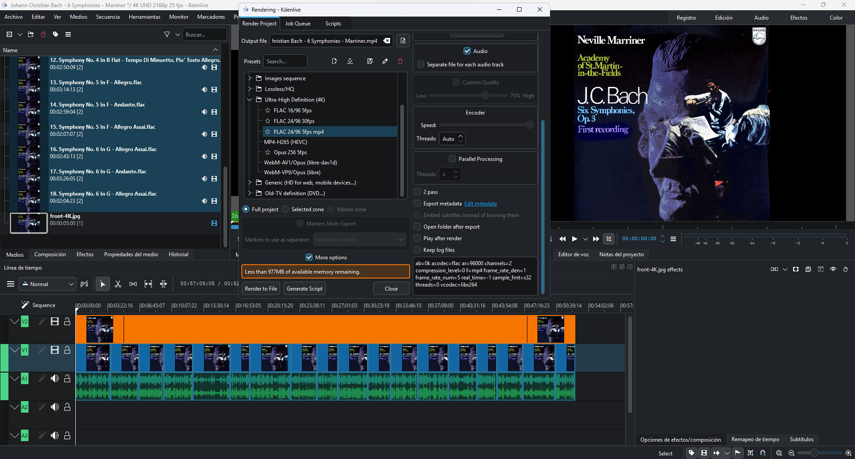
Task: Select the Selected zone radio button
Action: click(x=286, y=209)
